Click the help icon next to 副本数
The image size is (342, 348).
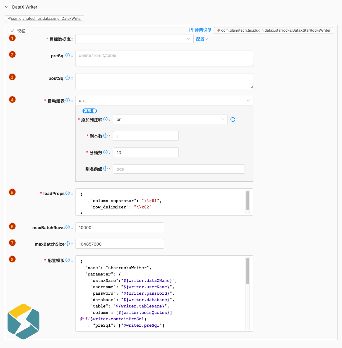click(105, 136)
